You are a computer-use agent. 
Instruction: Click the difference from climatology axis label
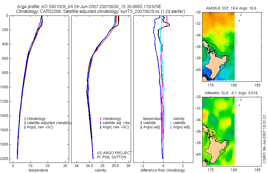pyautogui.click(x=163, y=170)
